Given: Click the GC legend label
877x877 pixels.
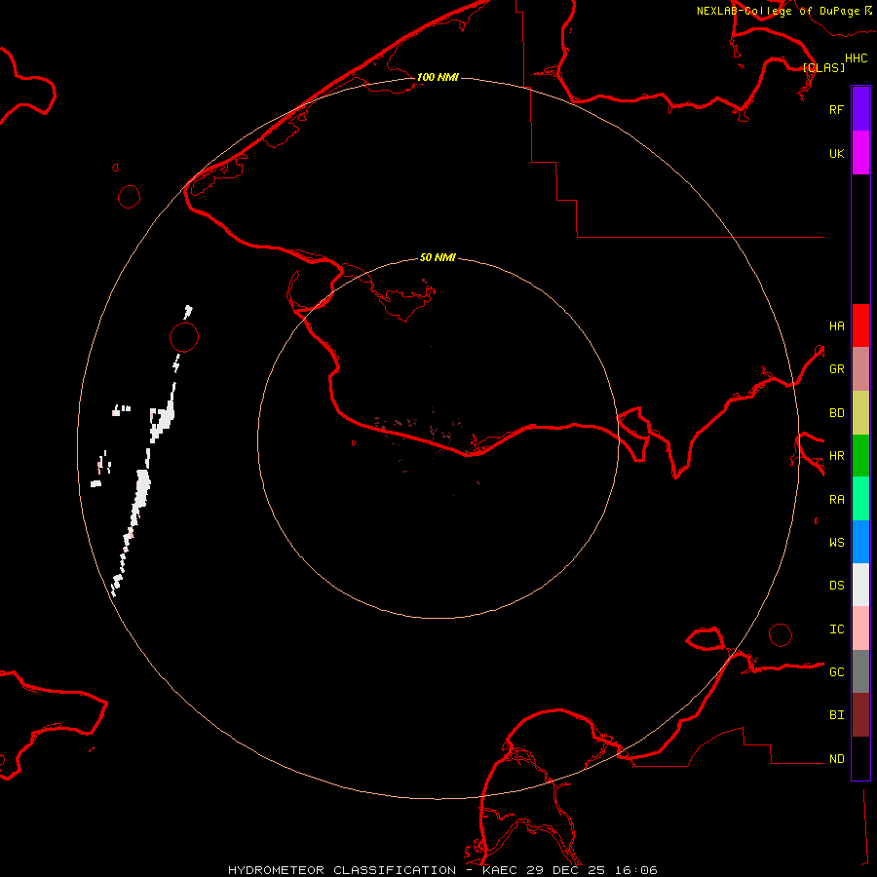Looking at the screenshot, I should pos(836,671).
